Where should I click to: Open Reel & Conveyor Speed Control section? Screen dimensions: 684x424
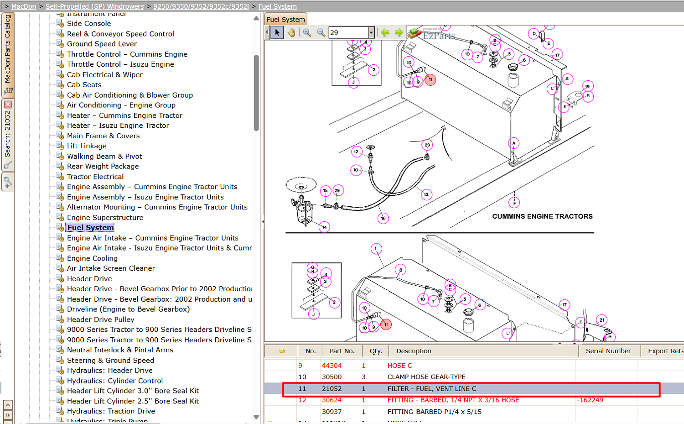click(120, 34)
